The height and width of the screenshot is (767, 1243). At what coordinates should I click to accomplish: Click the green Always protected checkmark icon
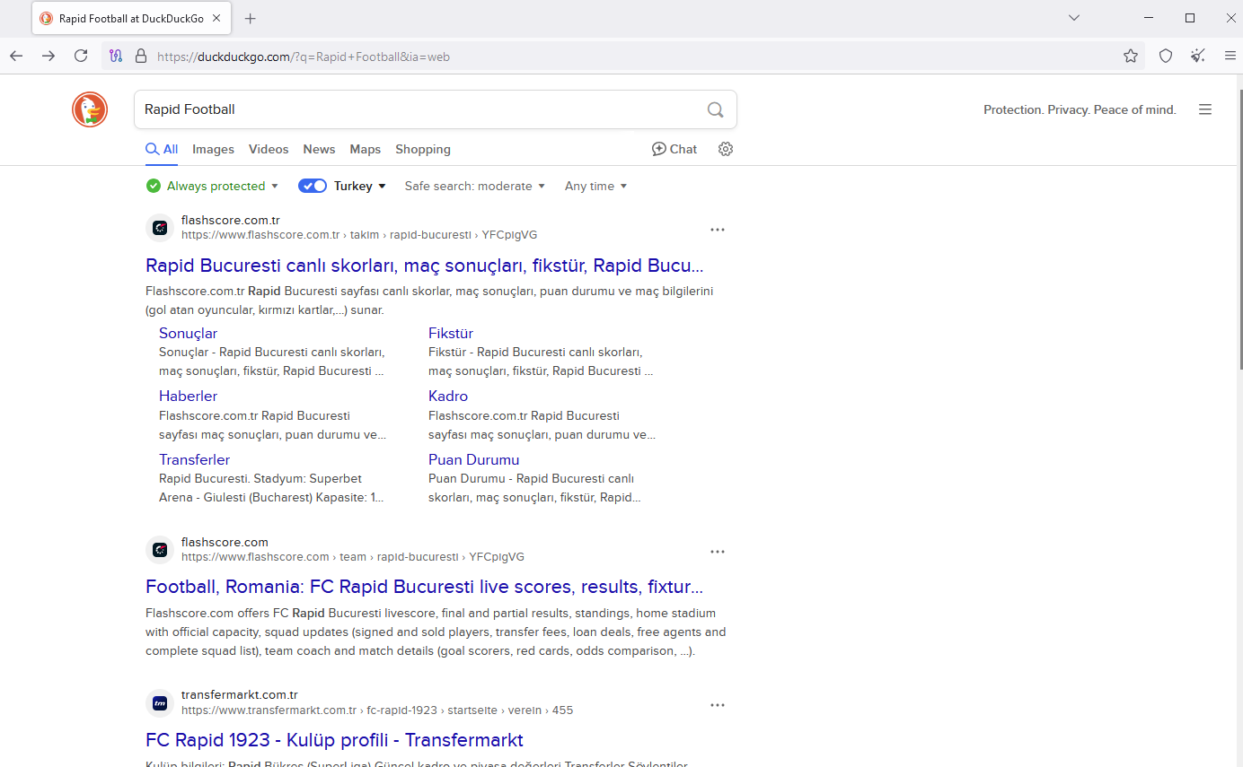coord(154,186)
